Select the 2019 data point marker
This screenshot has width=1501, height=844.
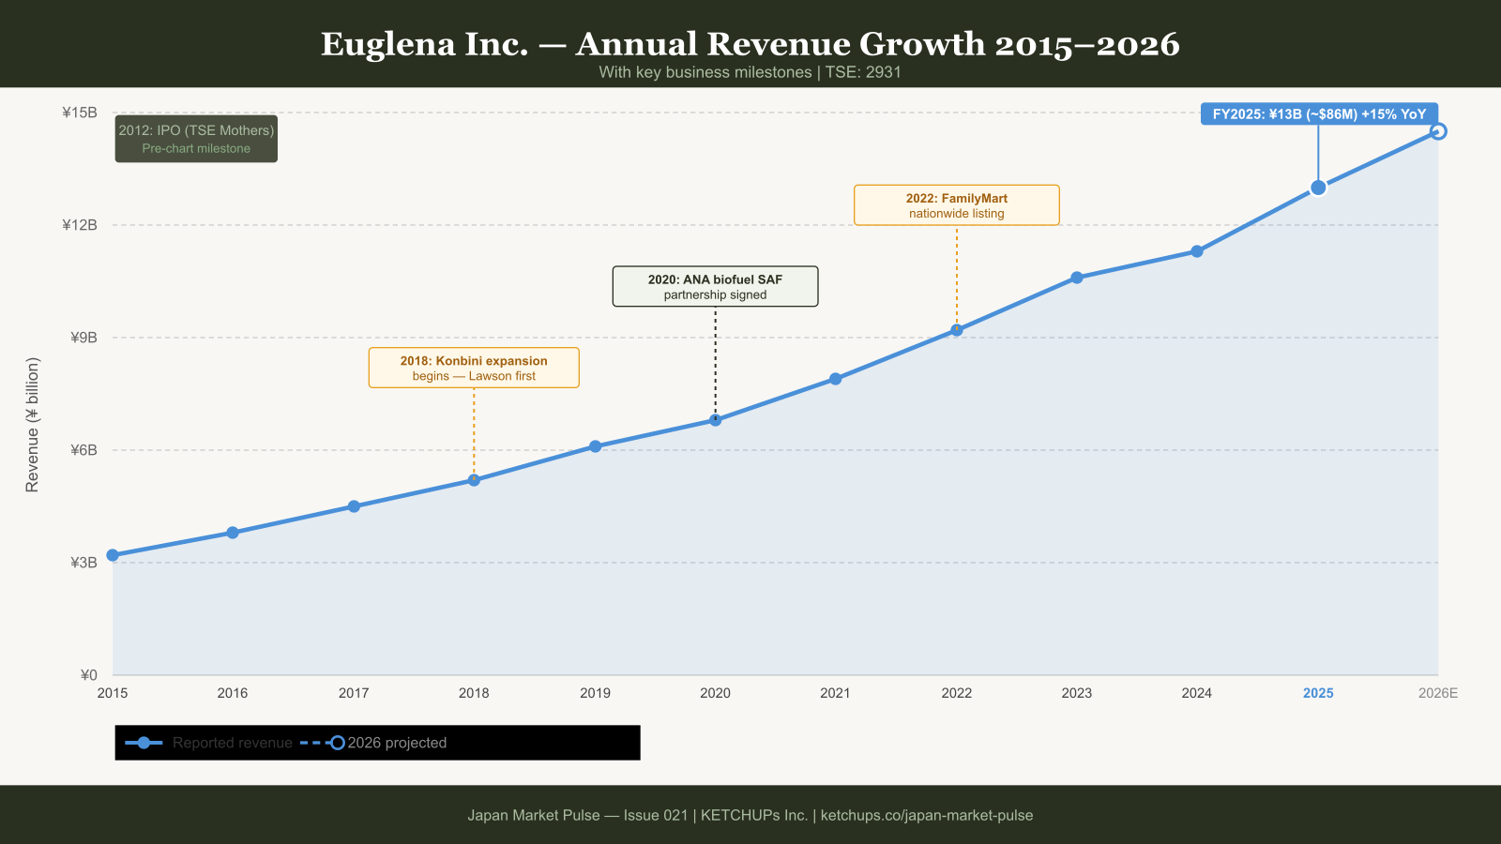[595, 446]
